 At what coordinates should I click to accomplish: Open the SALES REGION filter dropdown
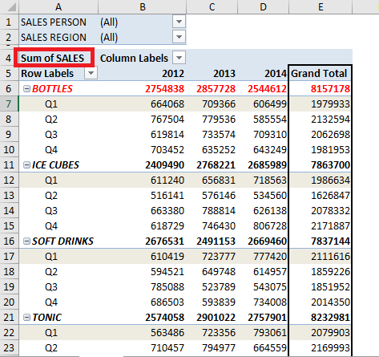[x=179, y=37]
